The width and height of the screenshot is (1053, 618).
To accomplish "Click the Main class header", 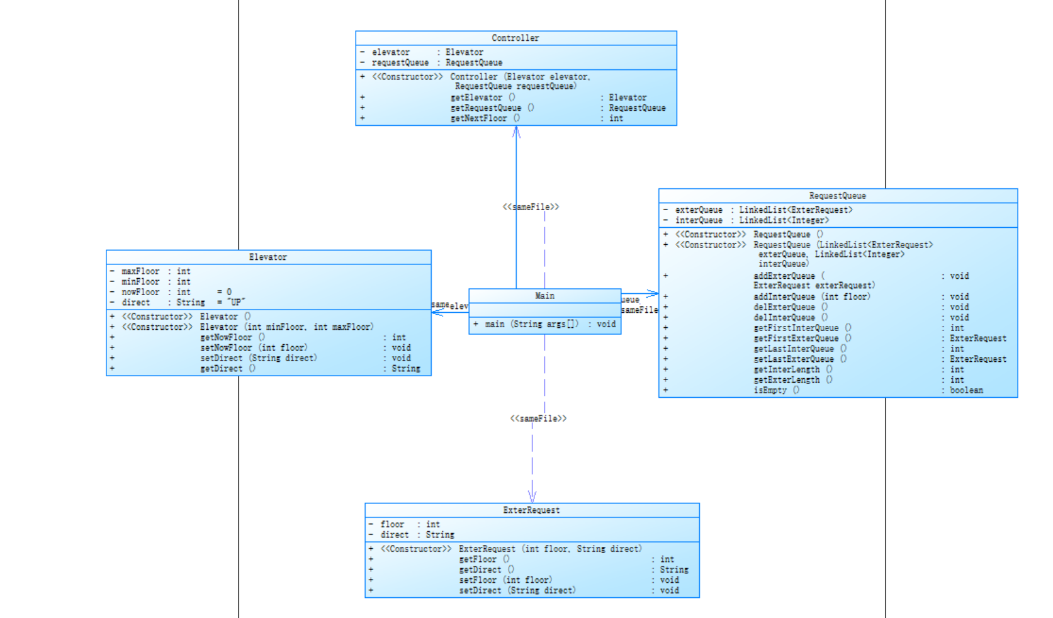I will (544, 296).
